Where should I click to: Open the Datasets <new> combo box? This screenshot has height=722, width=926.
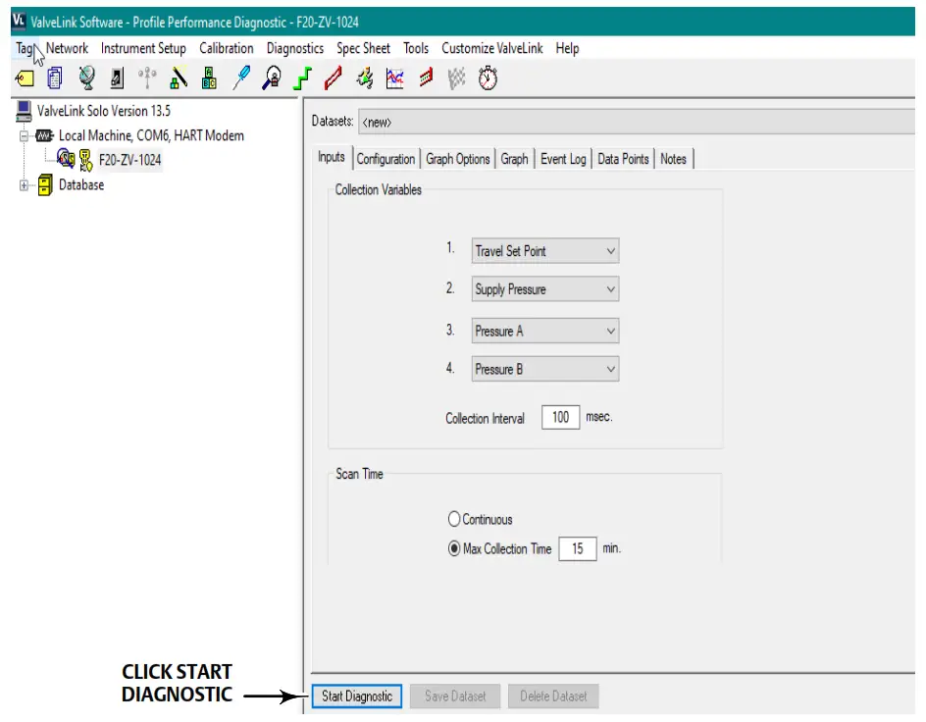[x=637, y=123]
